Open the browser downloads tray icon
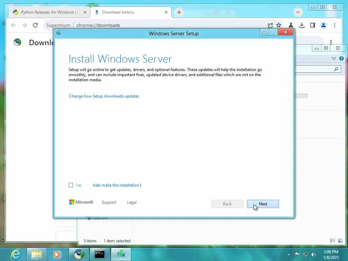 [x=302, y=25]
